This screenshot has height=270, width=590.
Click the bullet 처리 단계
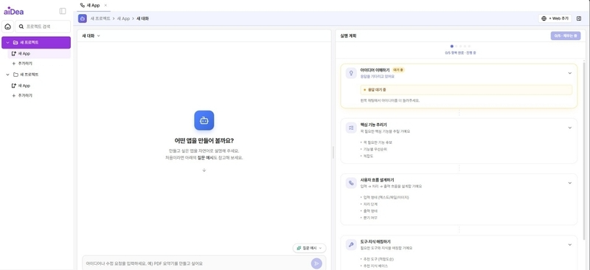coord(370,204)
